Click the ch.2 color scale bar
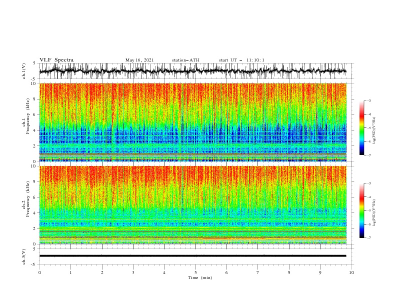 point(362,210)
